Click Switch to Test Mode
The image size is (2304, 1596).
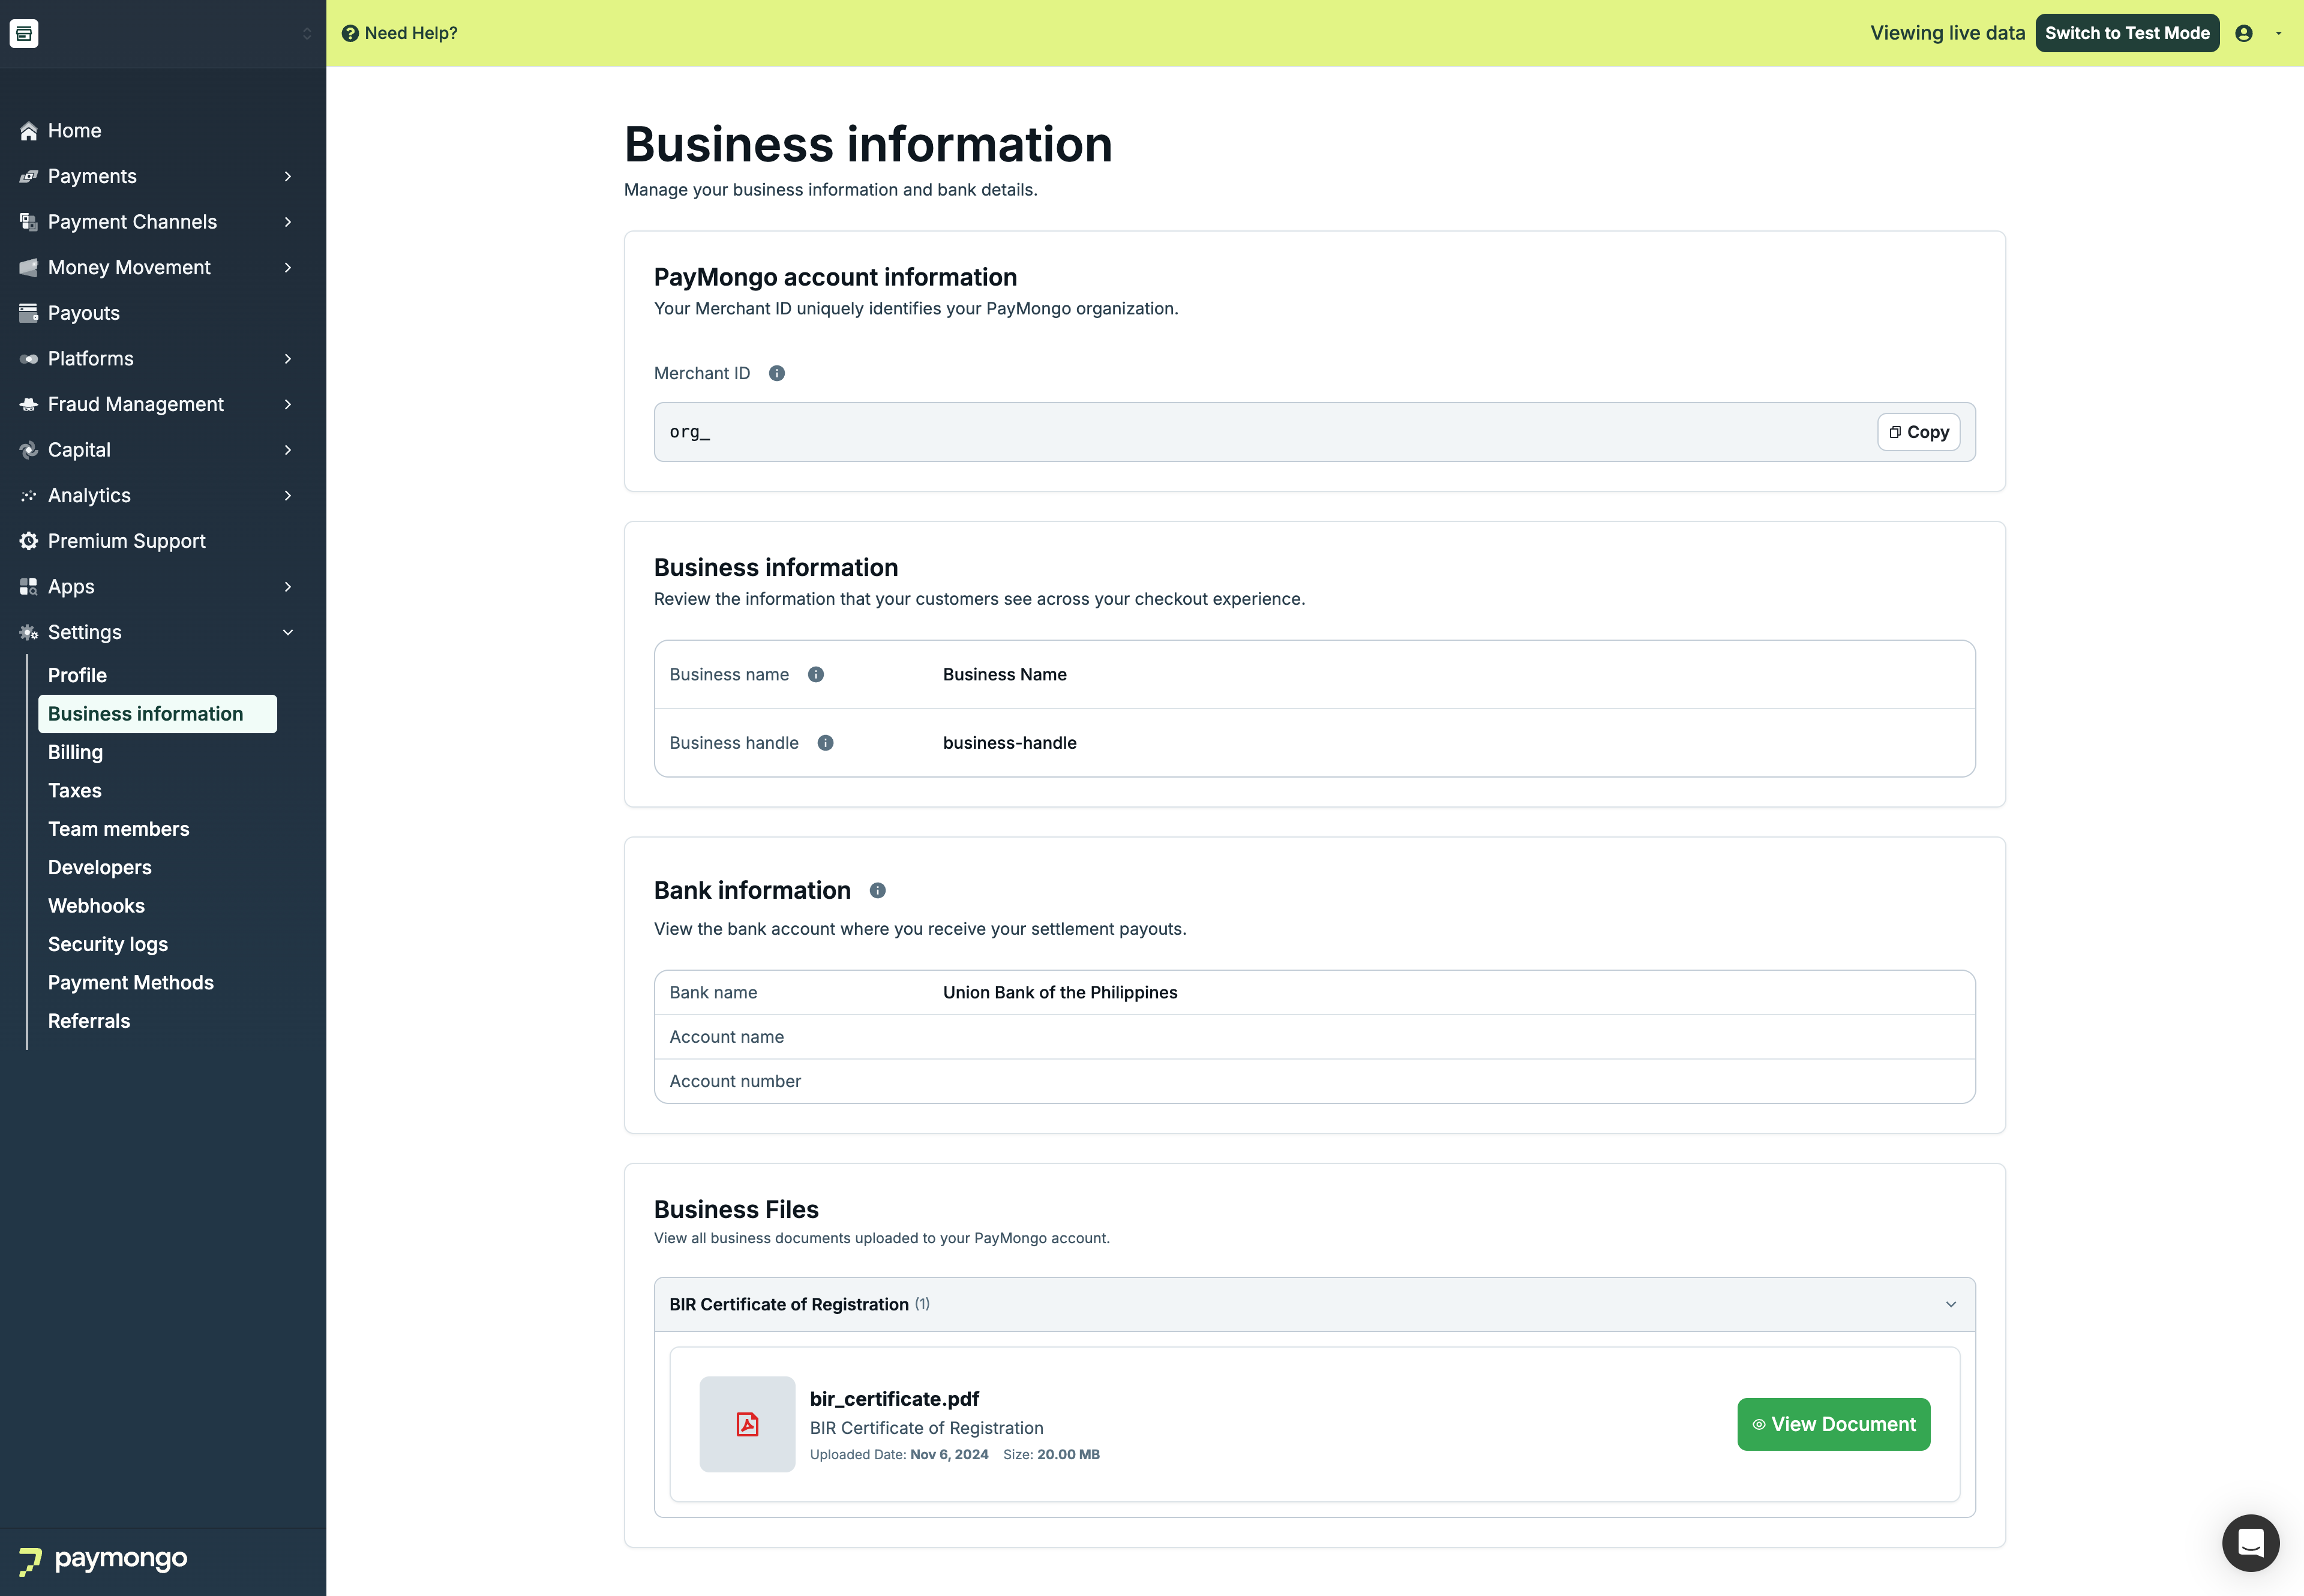click(x=2128, y=33)
